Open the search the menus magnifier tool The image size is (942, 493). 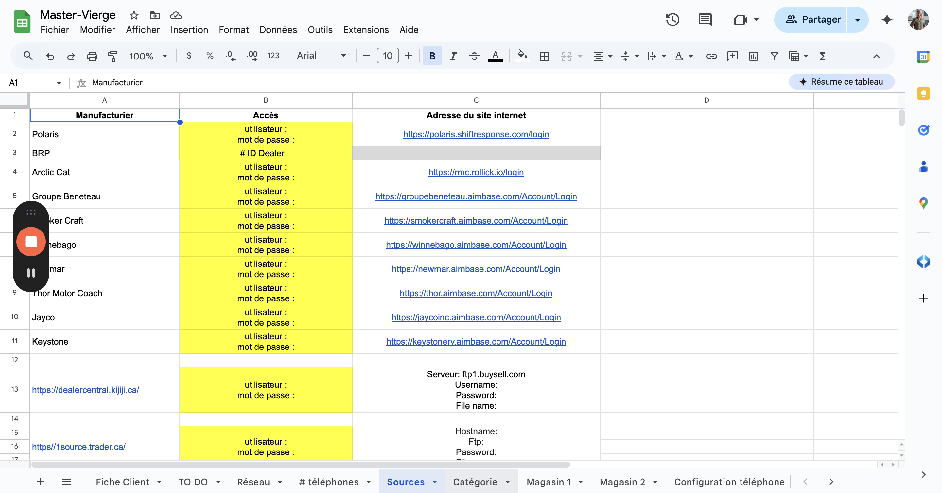click(28, 56)
